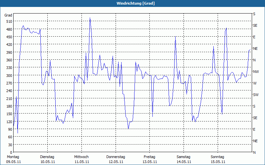Click the NW compass direction label
The image size is (265, 165).
pyautogui.click(x=256, y=72)
